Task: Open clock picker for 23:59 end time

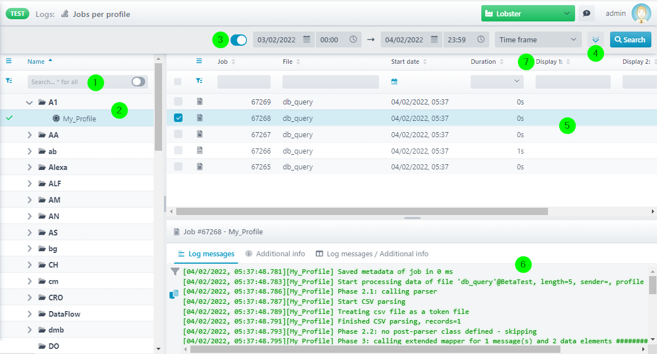Action: point(481,40)
